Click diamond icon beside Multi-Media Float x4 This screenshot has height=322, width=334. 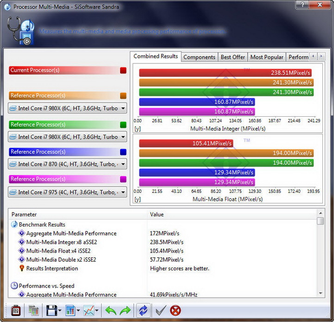tap(22, 251)
